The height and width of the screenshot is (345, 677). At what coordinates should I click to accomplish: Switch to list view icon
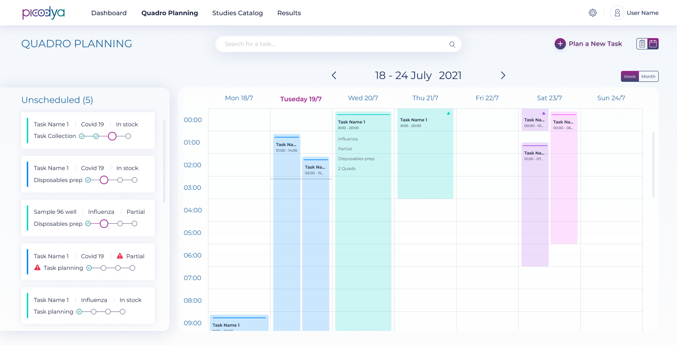tap(642, 44)
